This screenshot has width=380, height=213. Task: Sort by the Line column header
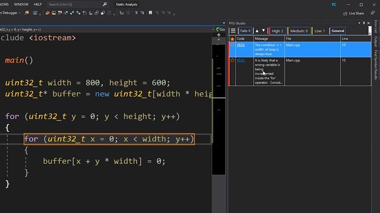pyautogui.click(x=356, y=38)
